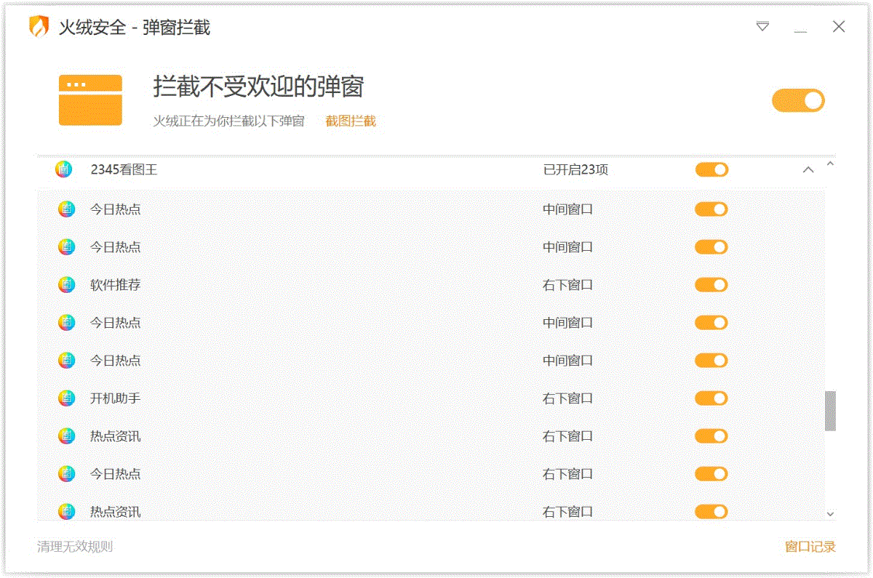Toggle the main 拦截不受欢迎的弹窗 switch

[798, 100]
